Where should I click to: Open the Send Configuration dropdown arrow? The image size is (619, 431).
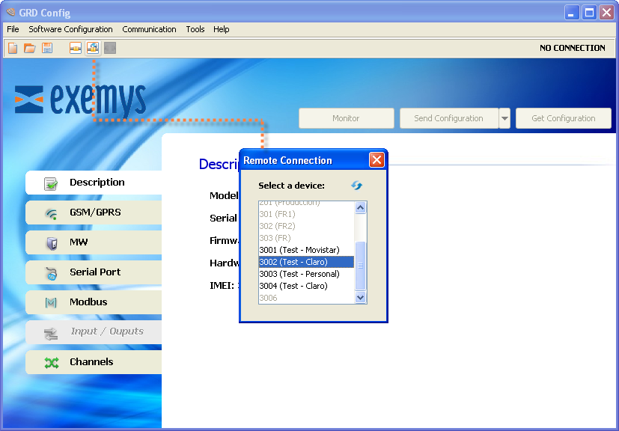(504, 118)
